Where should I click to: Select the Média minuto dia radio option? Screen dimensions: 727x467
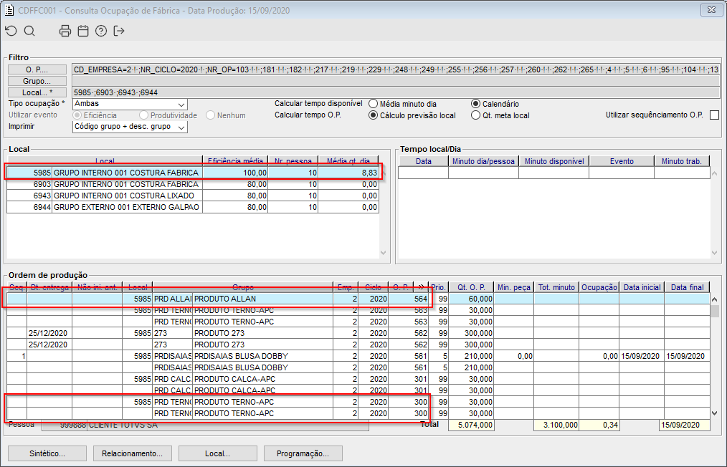tap(374, 104)
